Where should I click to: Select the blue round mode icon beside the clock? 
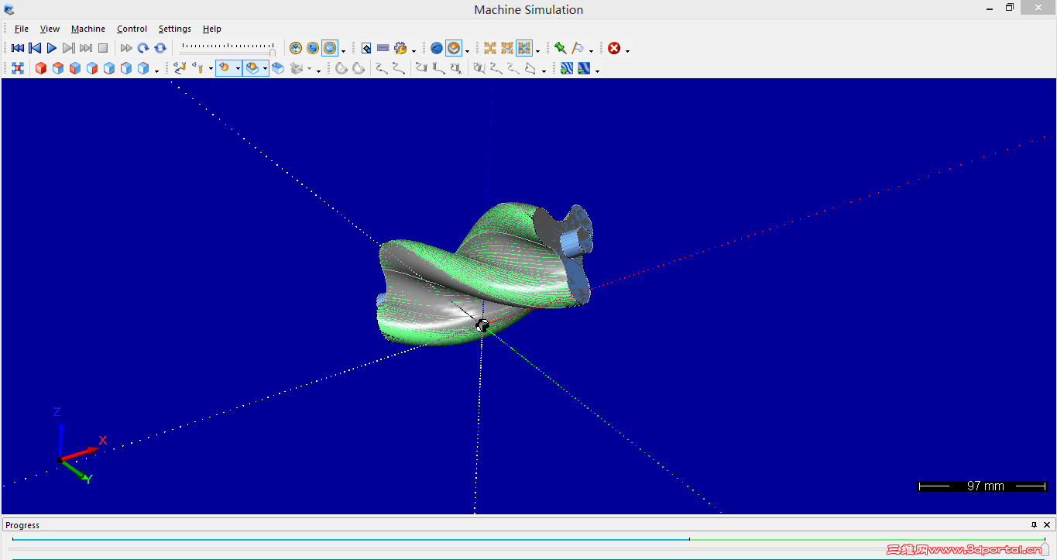click(313, 48)
